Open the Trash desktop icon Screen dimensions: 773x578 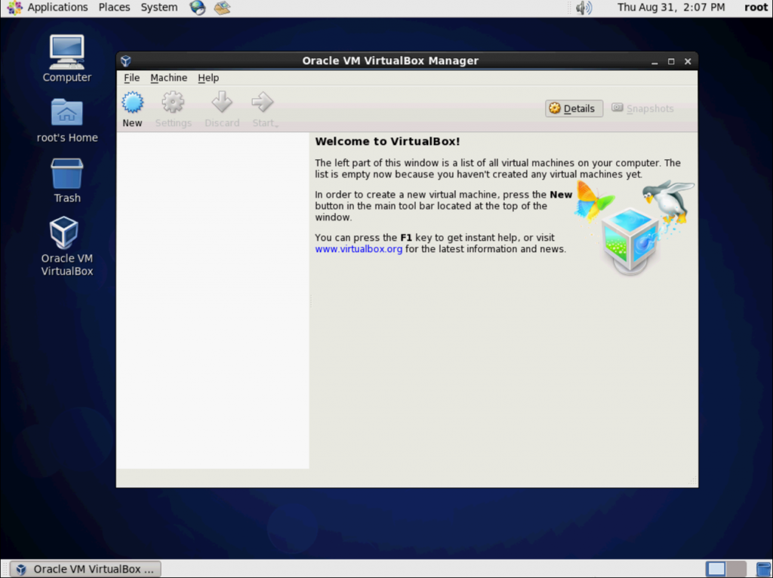(x=66, y=181)
